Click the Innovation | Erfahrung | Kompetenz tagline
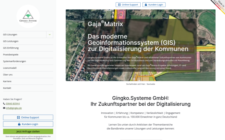This screenshot has width=225, height=140. [x=141, y=113]
